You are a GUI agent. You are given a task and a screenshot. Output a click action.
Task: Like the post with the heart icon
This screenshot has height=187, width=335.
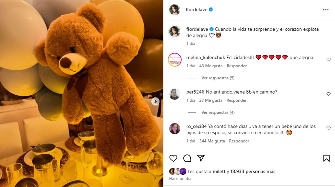pyautogui.click(x=173, y=158)
